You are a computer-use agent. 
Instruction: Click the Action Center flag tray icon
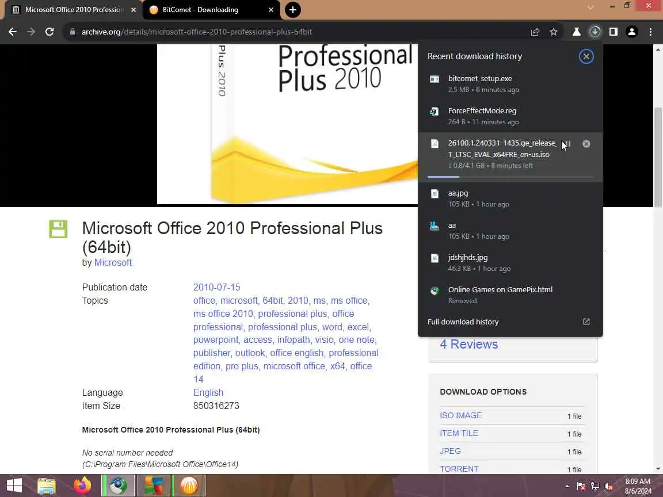(x=581, y=487)
